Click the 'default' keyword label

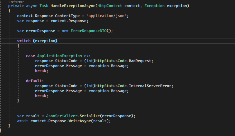tap(34, 81)
